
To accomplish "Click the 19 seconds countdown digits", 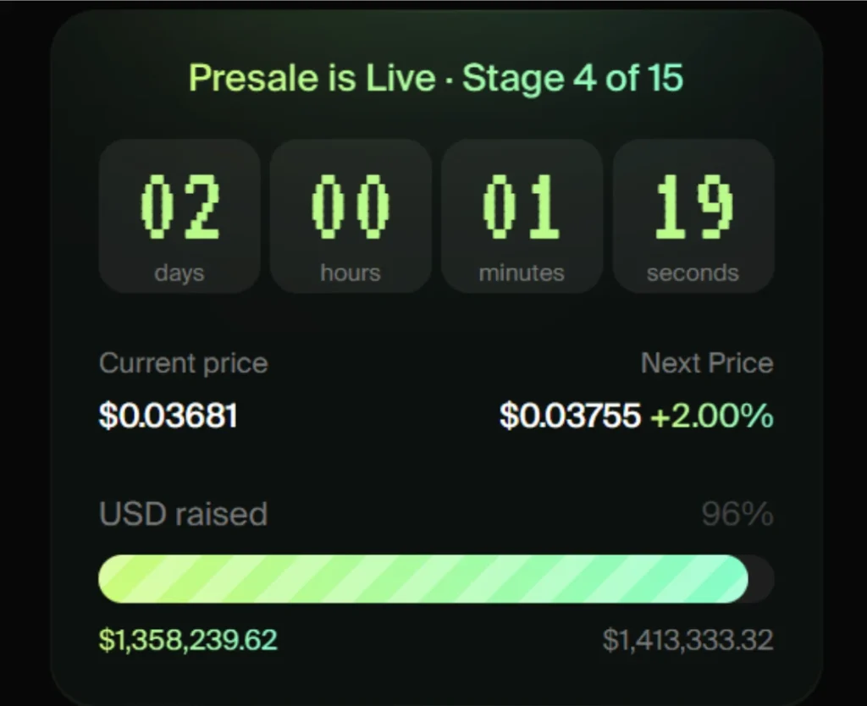I will click(x=693, y=207).
